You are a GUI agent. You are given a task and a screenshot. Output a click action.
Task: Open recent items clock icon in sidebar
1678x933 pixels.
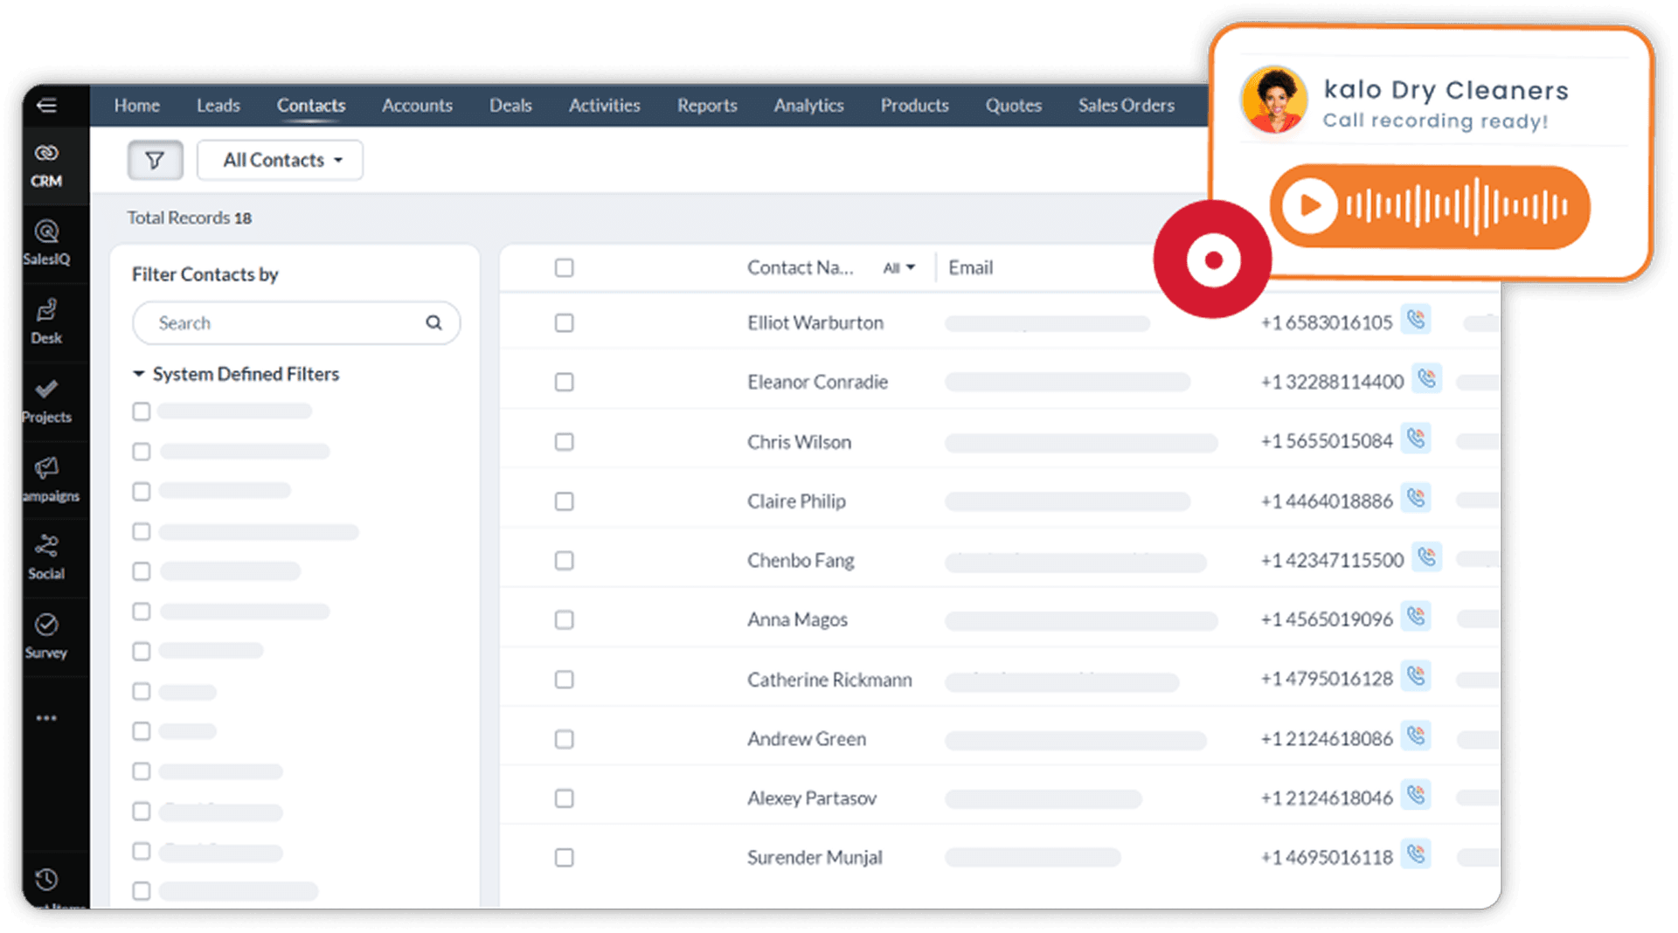pyautogui.click(x=46, y=879)
